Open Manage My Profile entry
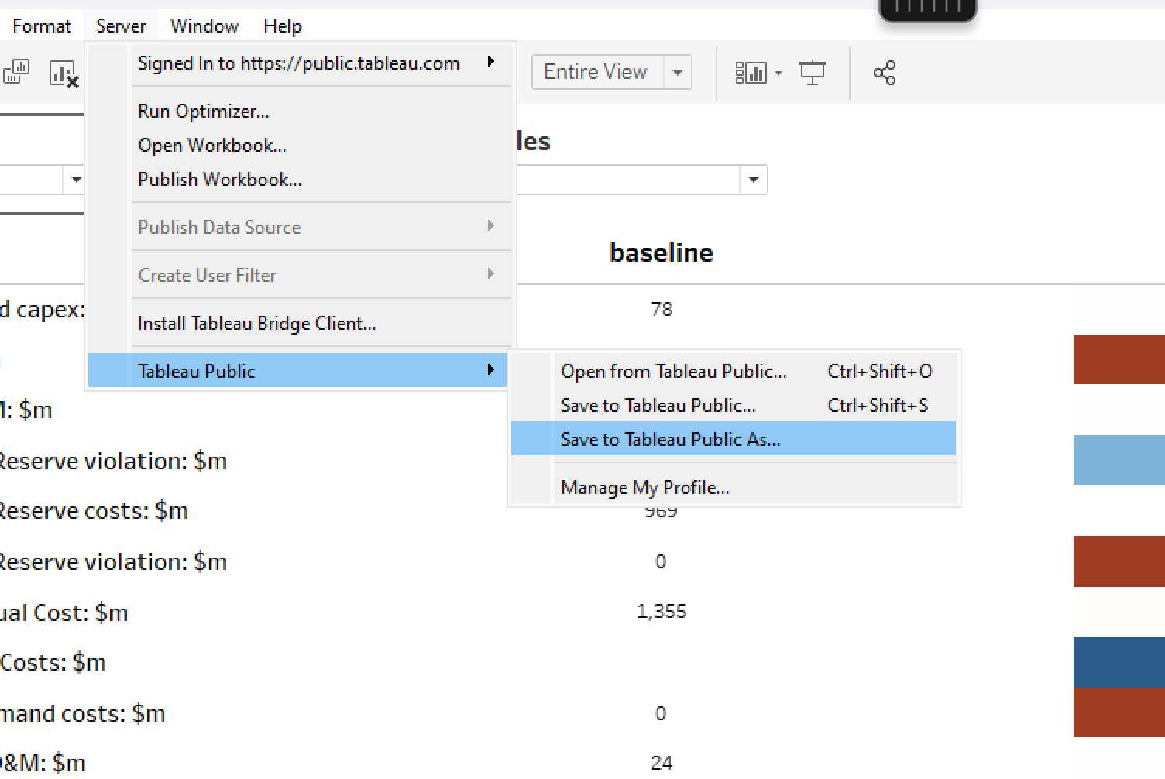This screenshot has width=1165, height=779. 734,488
